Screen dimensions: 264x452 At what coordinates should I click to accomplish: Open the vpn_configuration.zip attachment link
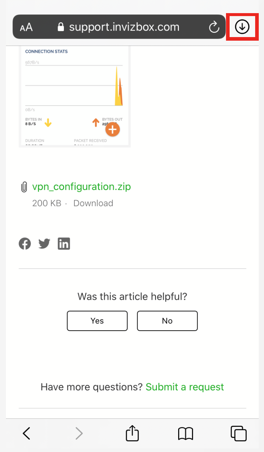click(x=81, y=187)
